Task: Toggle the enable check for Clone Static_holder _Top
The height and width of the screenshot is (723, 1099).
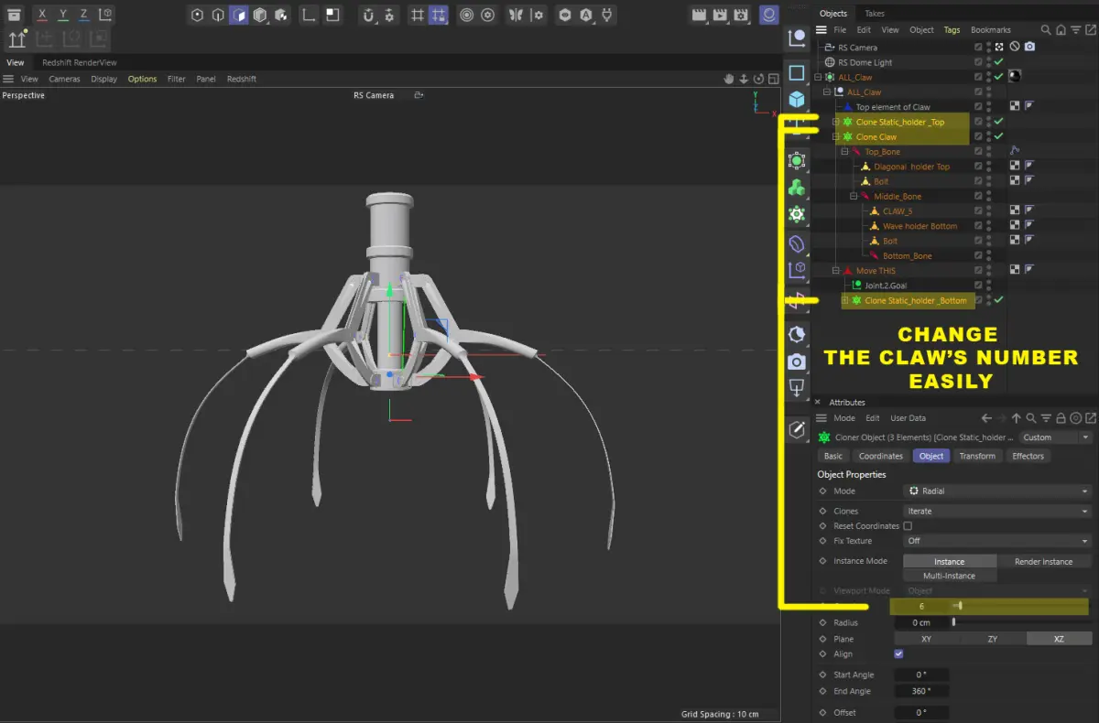Action: click(x=999, y=122)
